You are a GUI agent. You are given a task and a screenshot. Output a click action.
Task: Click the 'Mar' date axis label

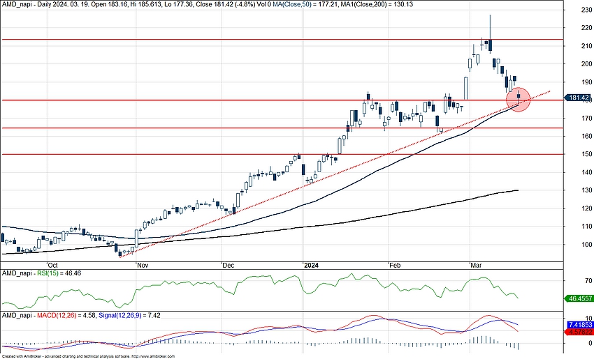476,266
